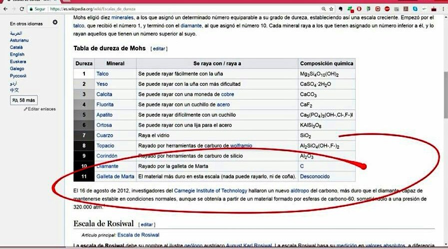Open the Corindón mineral link
Image resolution: width=448 pixels, height=249 pixels.
click(x=107, y=156)
